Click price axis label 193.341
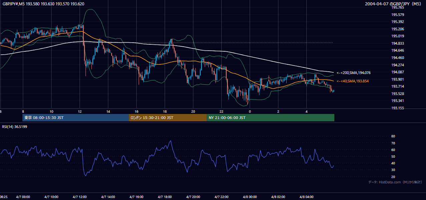Viewport: 426px width, 200px height. [x=397, y=101]
